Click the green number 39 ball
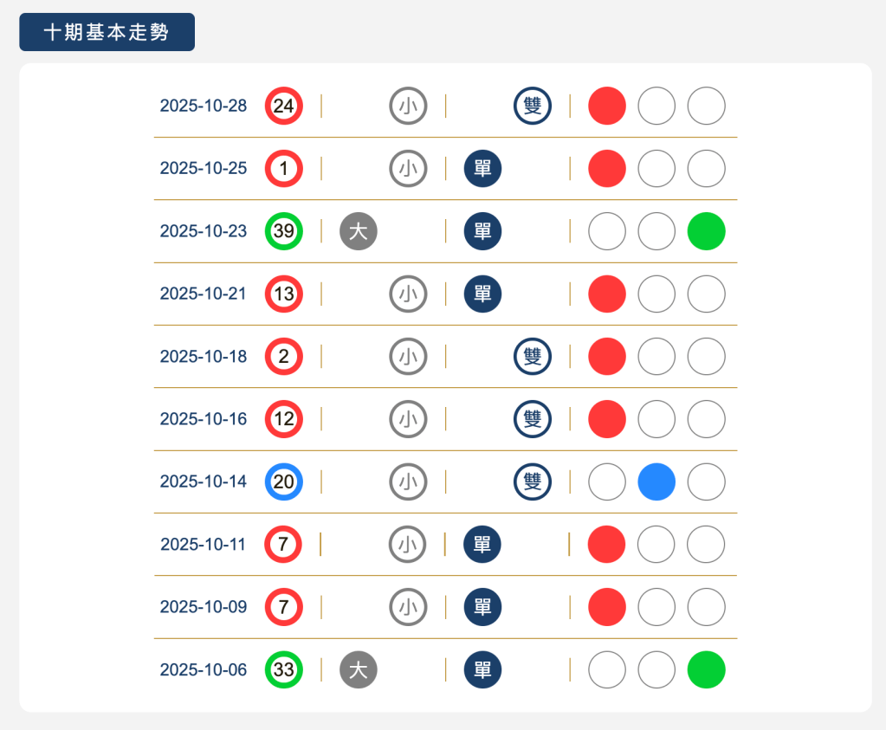Image resolution: width=886 pixels, height=730 pixels. coord(283,231)
